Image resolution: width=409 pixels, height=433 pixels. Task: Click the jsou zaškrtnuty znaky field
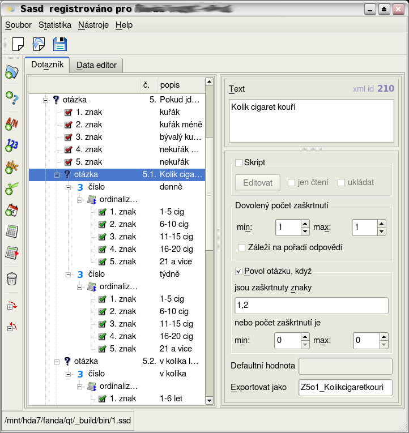tap(312, 306)
